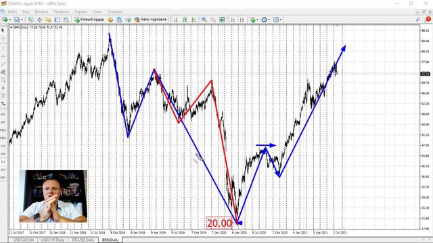
Task: Open the Strategy Tester icon
Action: [66, 20]
